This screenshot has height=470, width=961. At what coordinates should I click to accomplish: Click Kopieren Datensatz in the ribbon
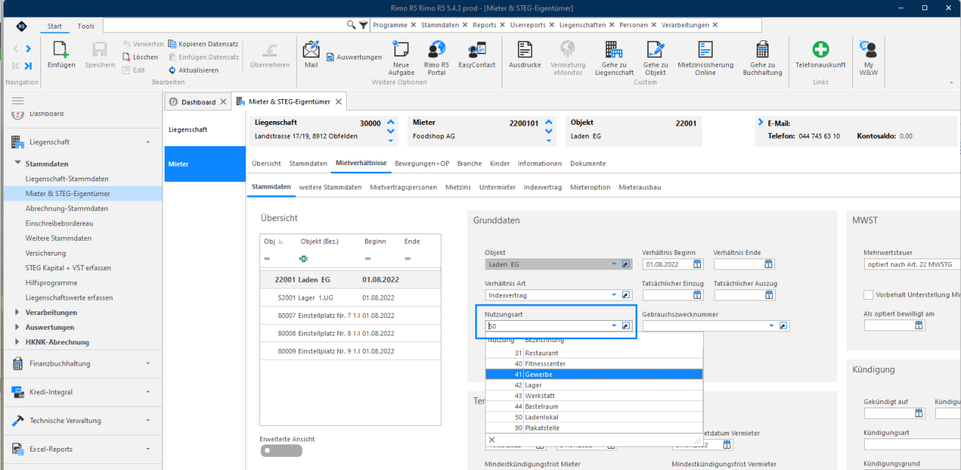tap(204, 44)
